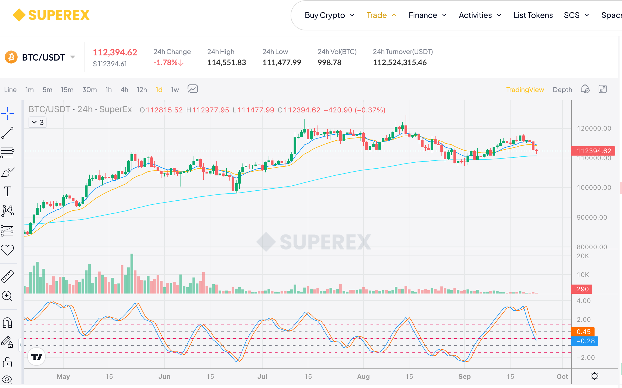Select the trend line drawing tool

(7, 133)
